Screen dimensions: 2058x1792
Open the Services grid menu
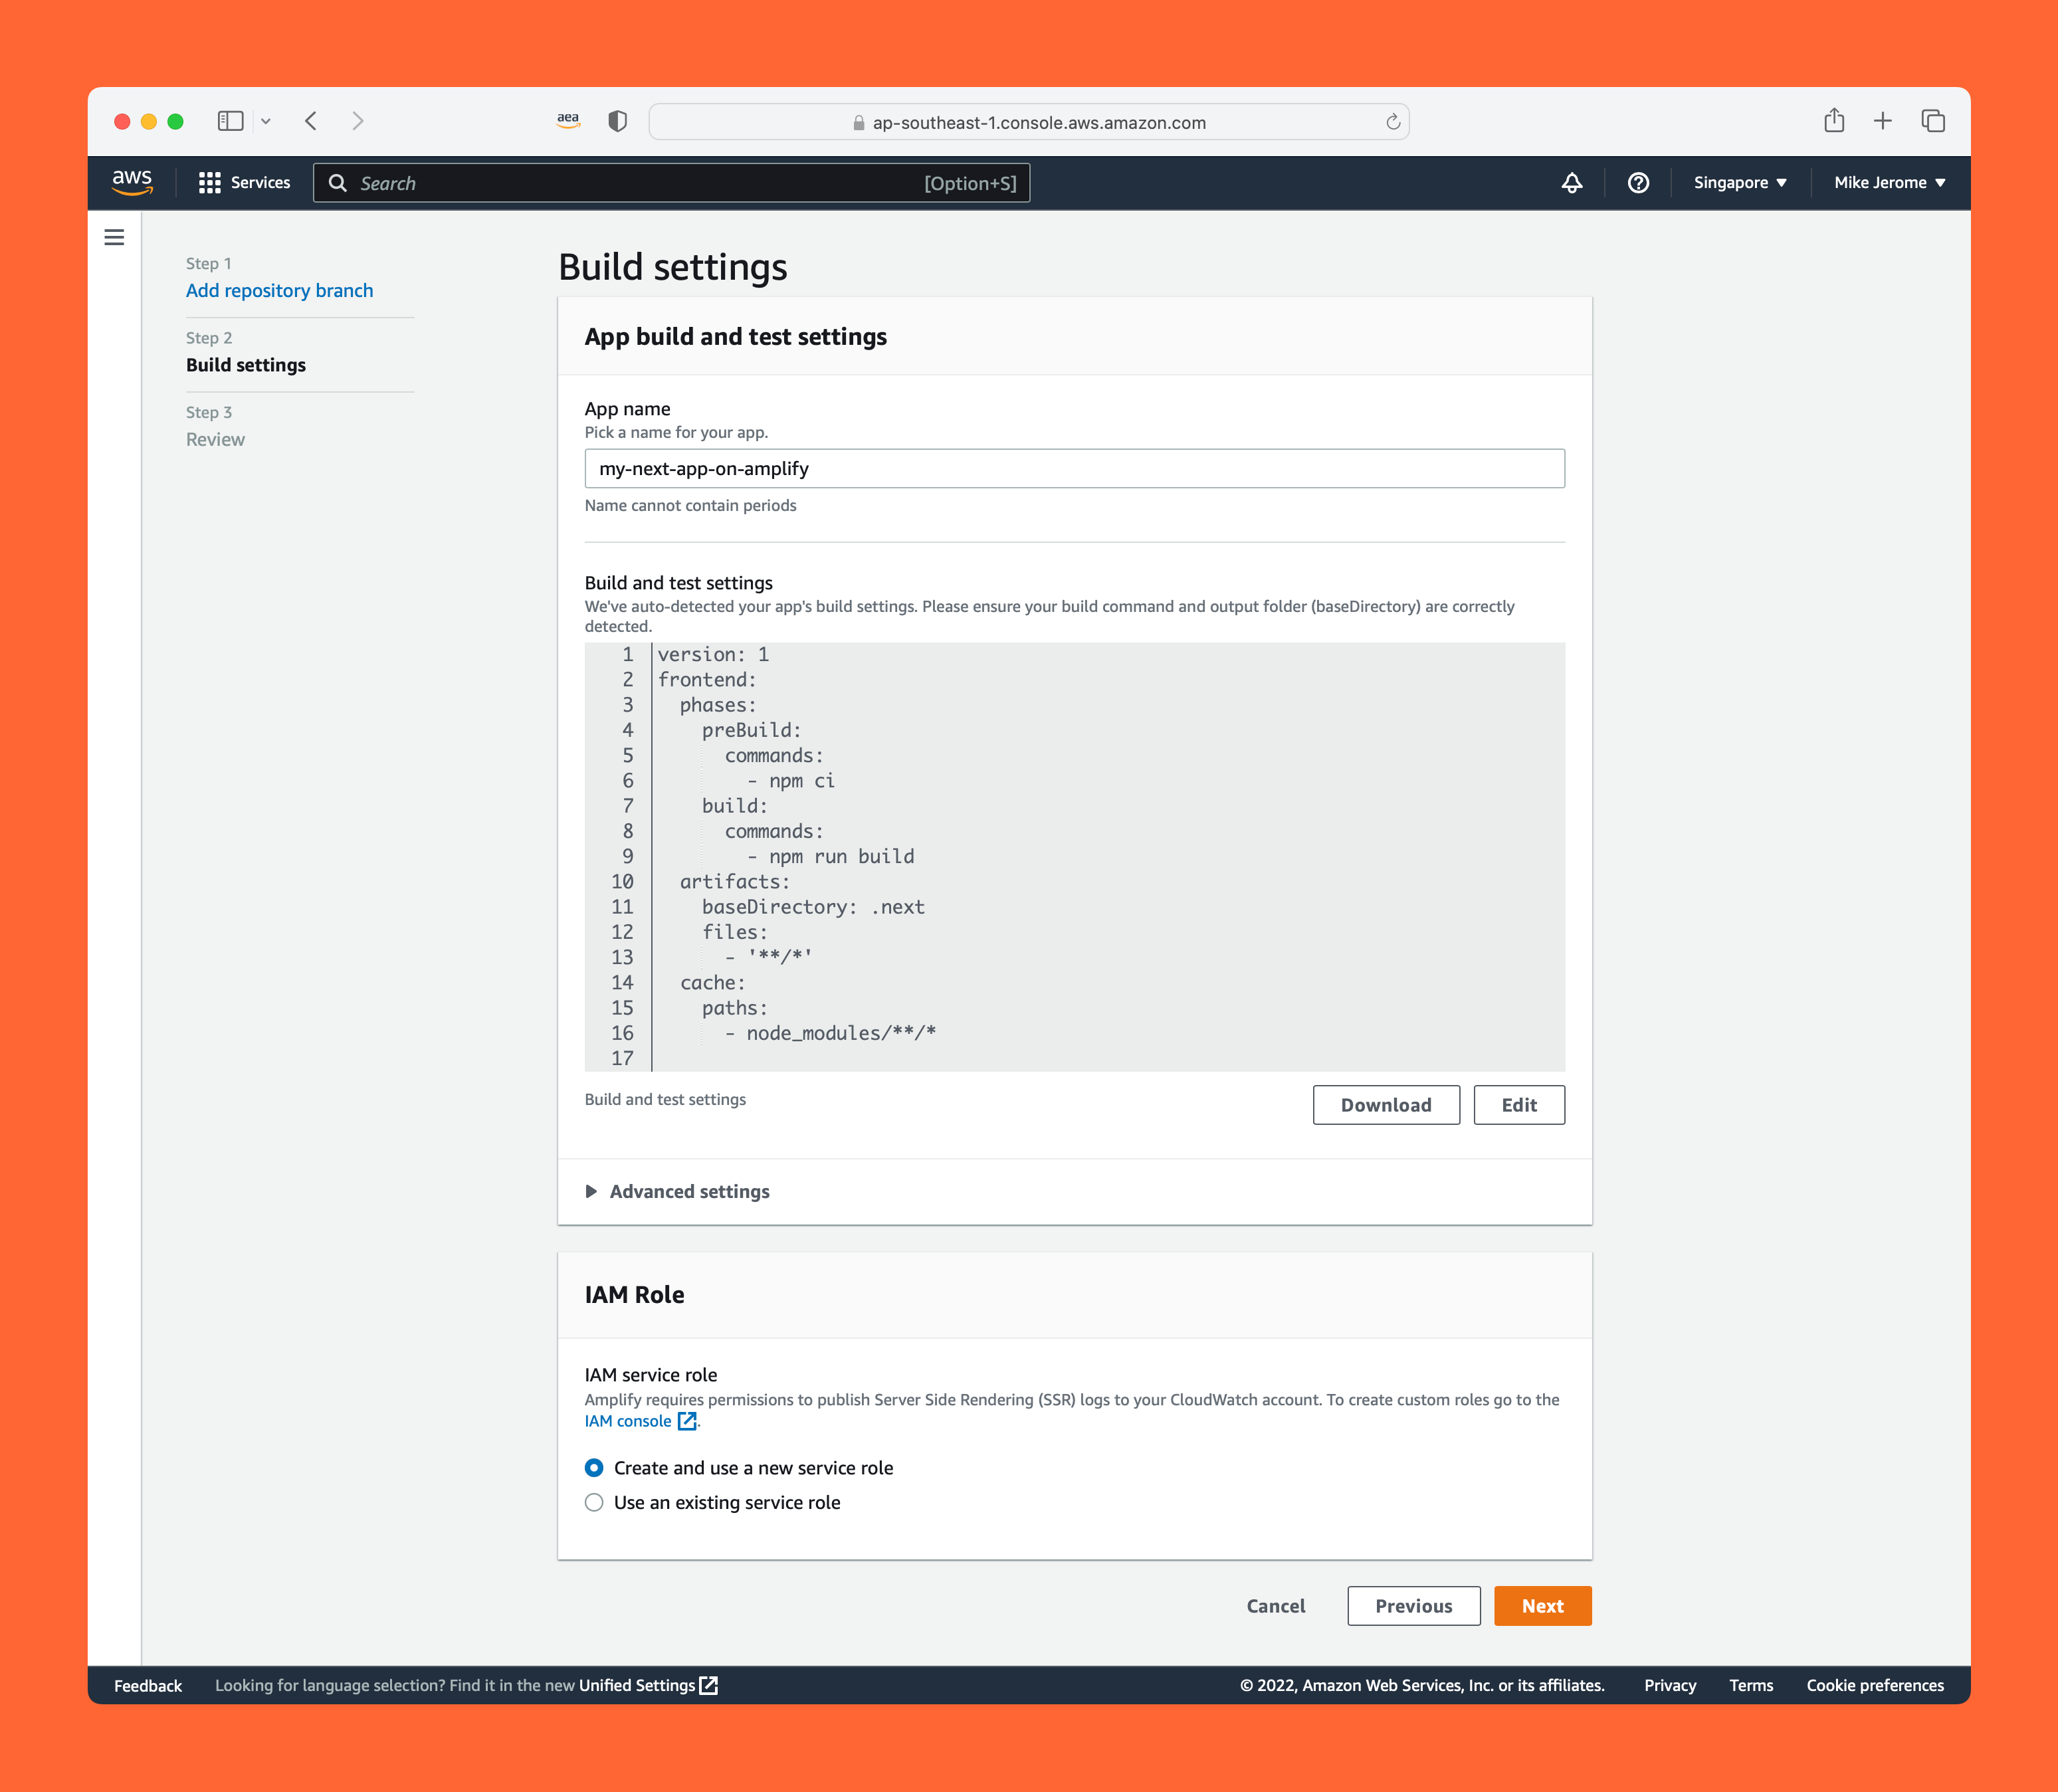pyautogui.click(x=244, y=183)
